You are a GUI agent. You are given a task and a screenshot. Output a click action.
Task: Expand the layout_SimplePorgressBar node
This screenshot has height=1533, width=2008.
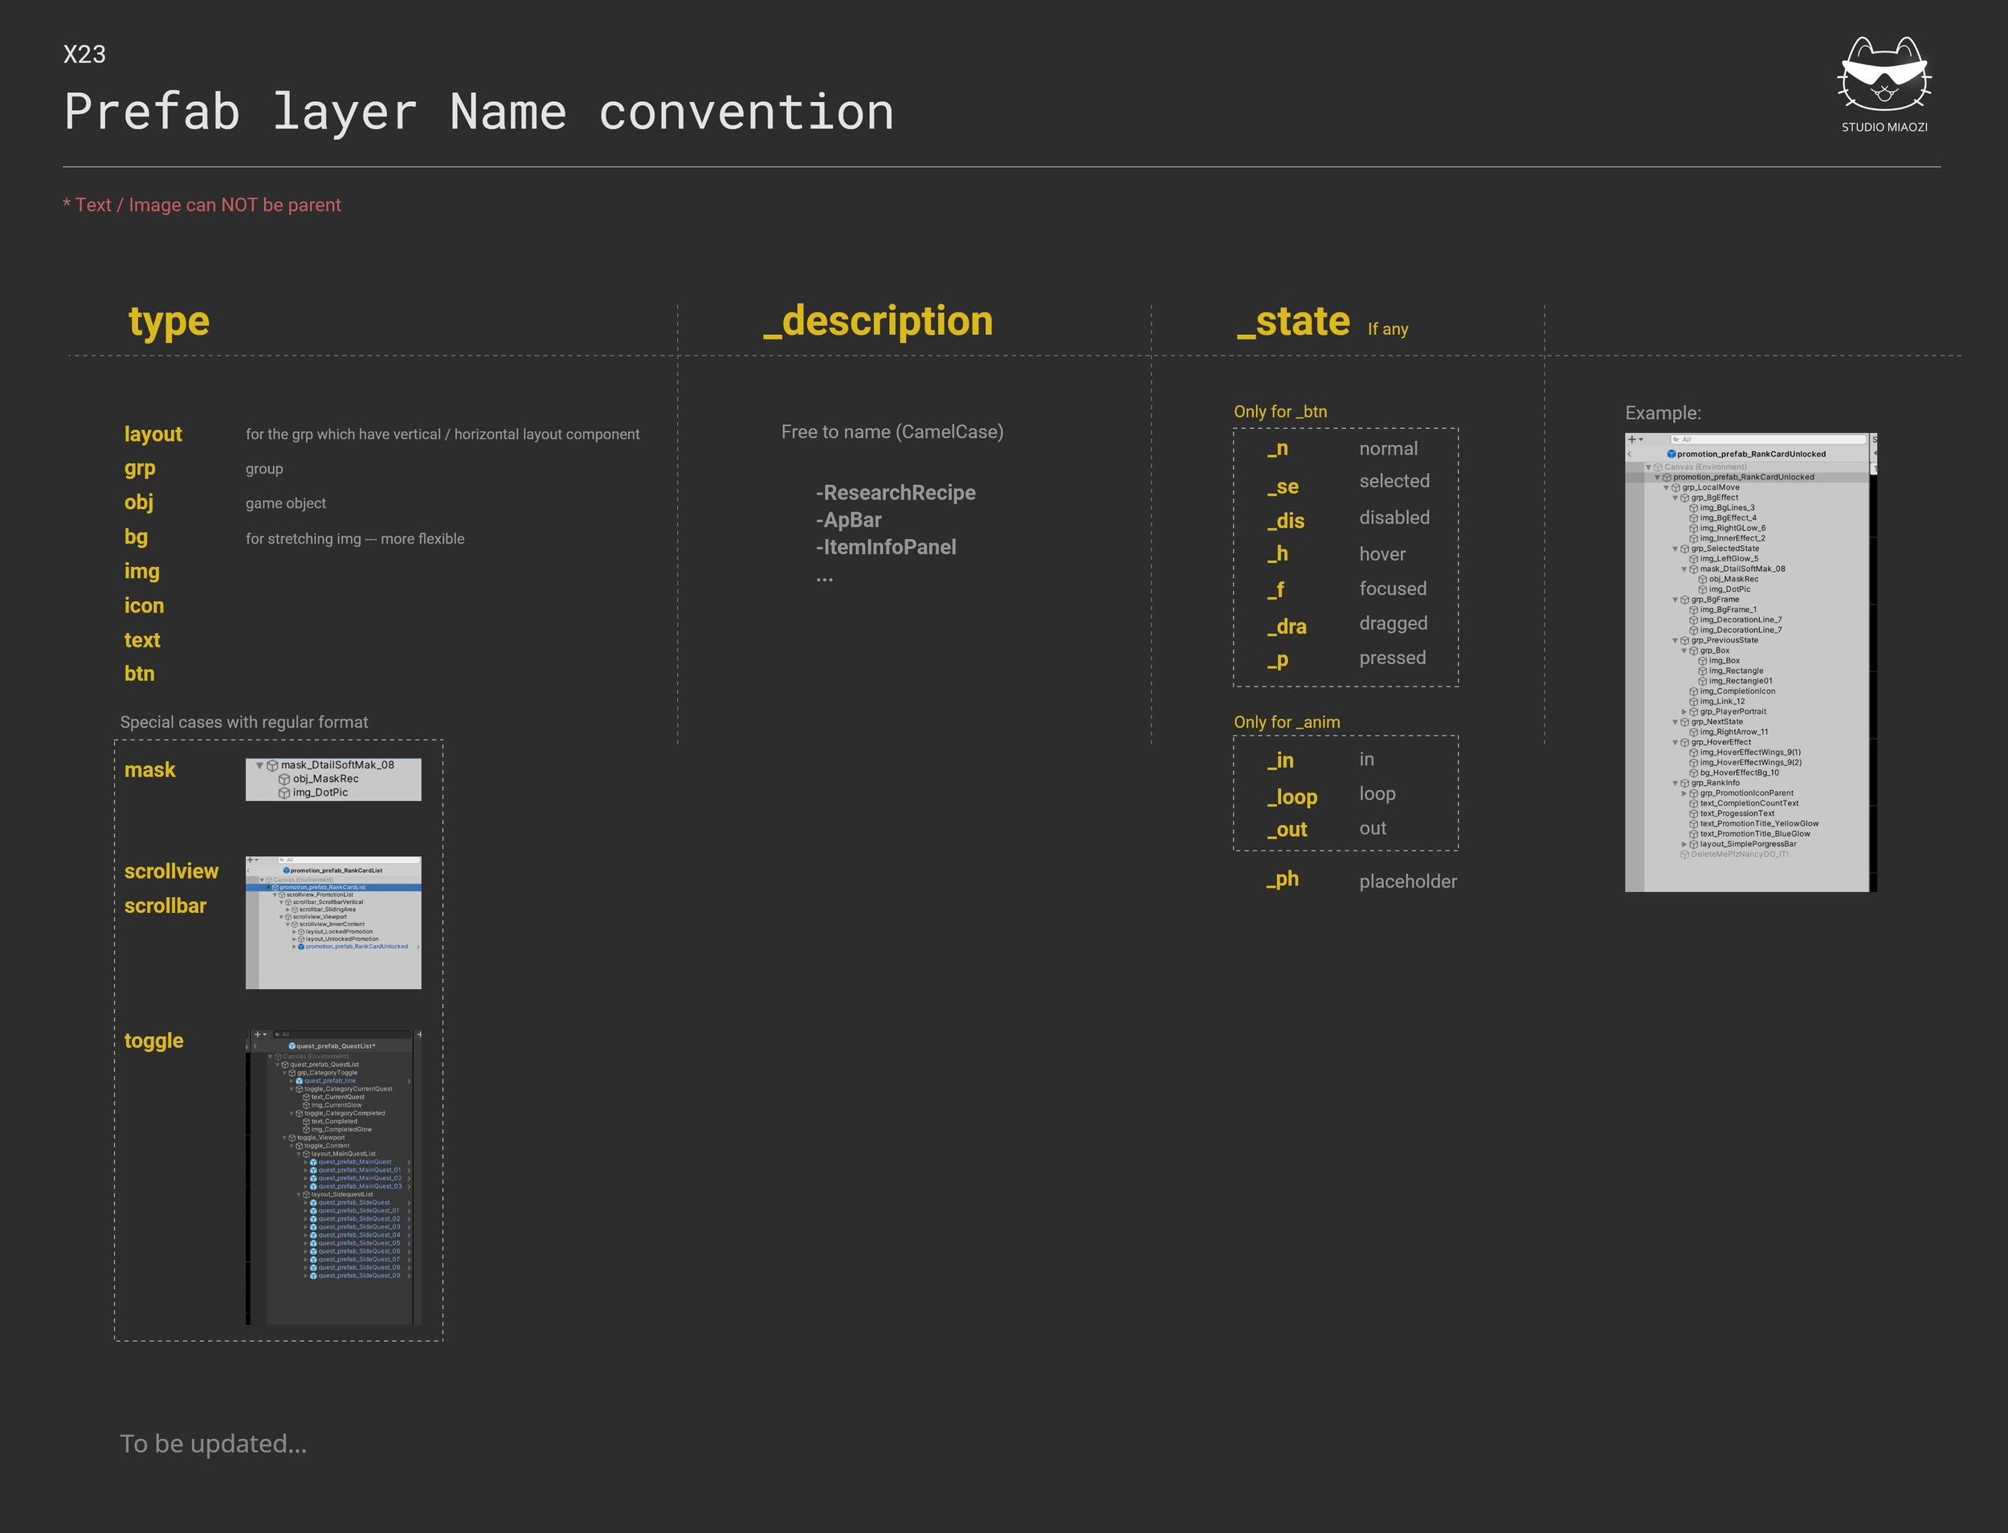pyautogui.click(x=1685, y=845)
